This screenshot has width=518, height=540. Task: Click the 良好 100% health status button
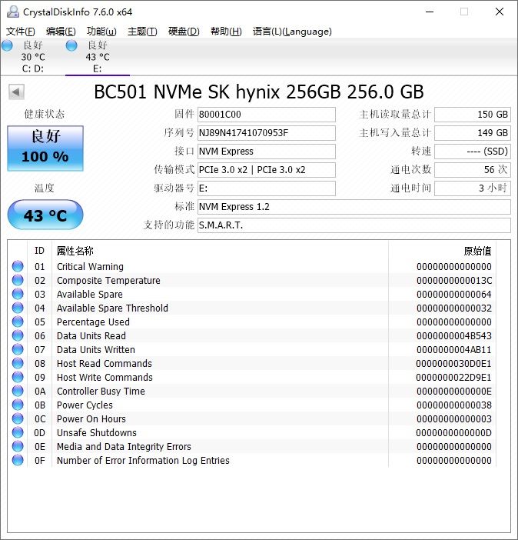[45, 148]
